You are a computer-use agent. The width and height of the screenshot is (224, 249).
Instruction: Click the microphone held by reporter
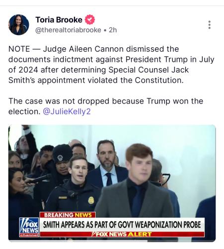click(x=38, y=179)
